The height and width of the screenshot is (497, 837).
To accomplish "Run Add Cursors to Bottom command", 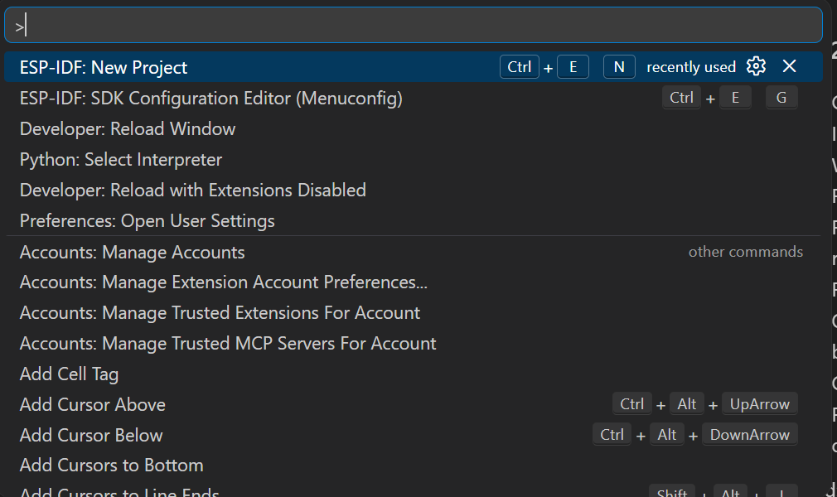I will pyautogui.click(x=414, y=465).
